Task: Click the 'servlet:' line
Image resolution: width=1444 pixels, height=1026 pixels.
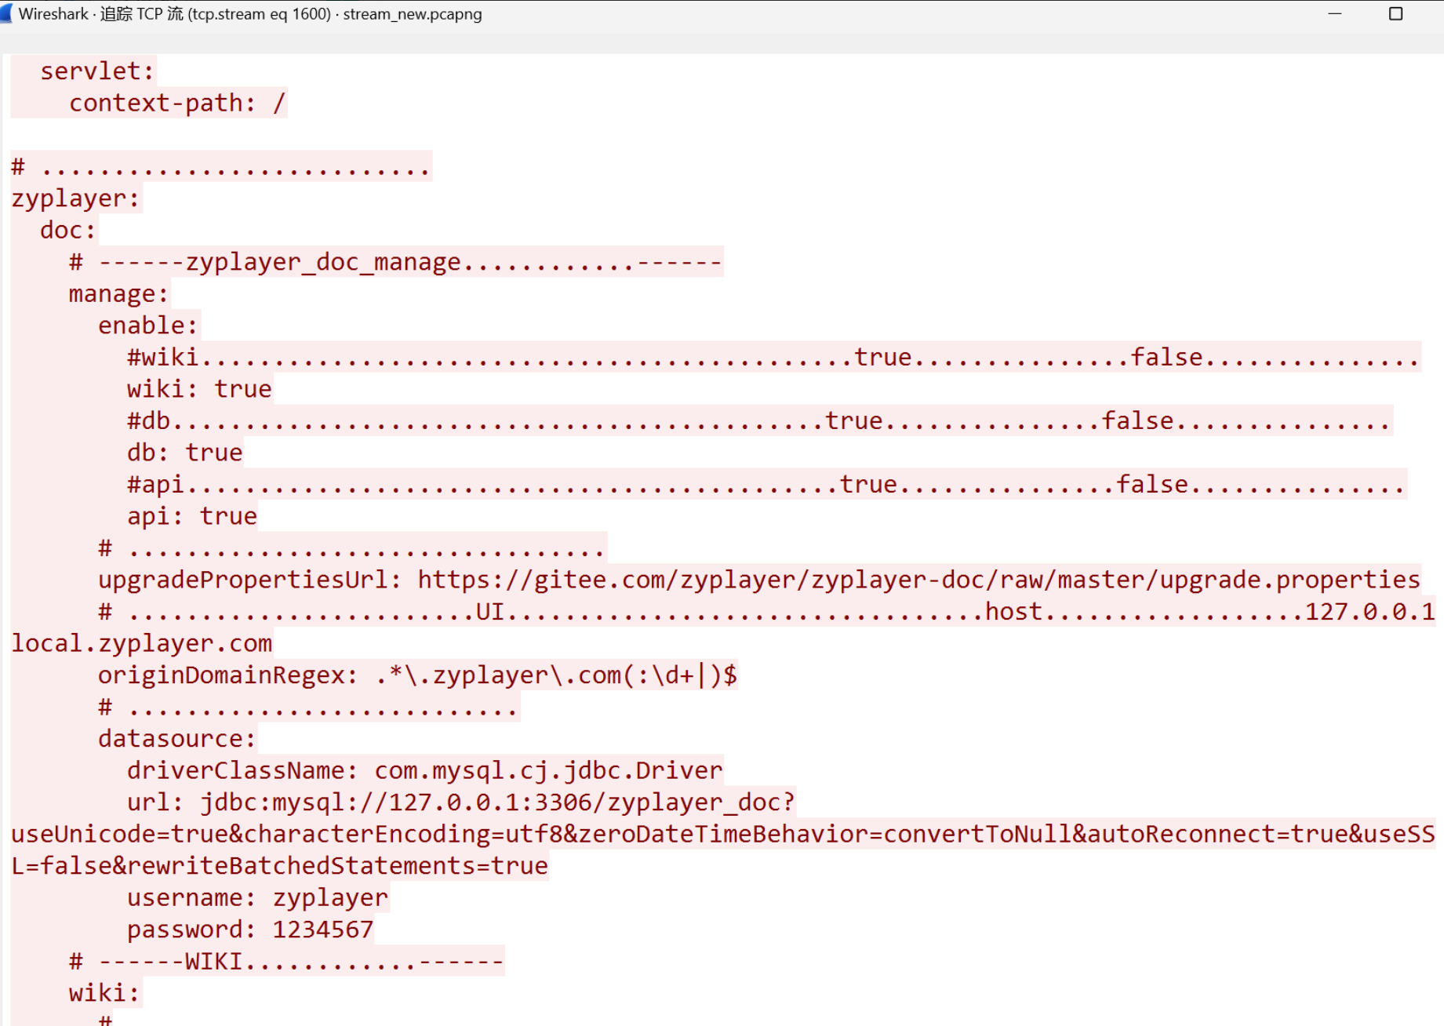Action: click(x=97, y=71)
